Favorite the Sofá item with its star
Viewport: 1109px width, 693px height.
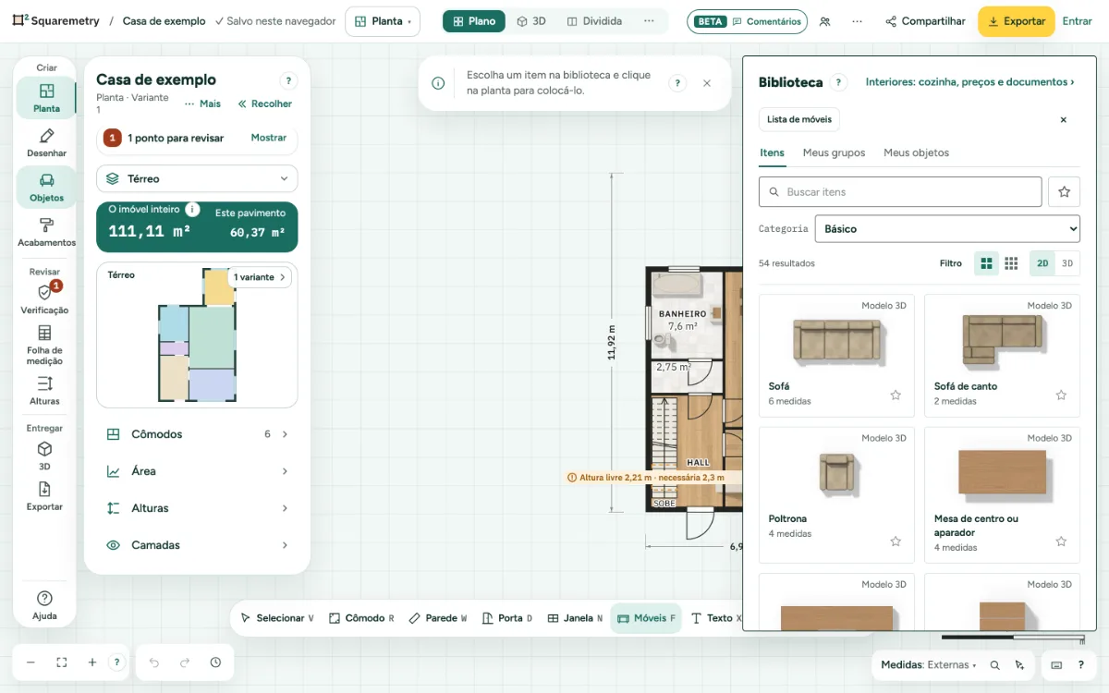click(896, 395)
